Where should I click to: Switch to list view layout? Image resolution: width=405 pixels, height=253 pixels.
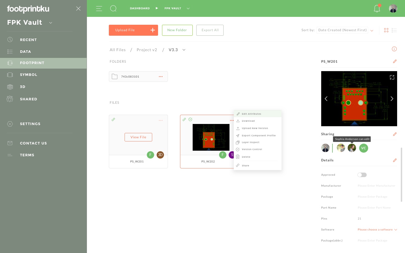(x=394, y=30)
